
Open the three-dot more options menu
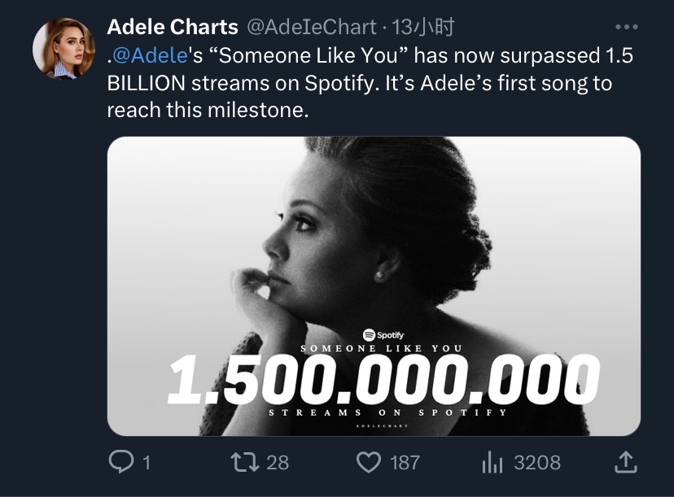click(626, 27)
